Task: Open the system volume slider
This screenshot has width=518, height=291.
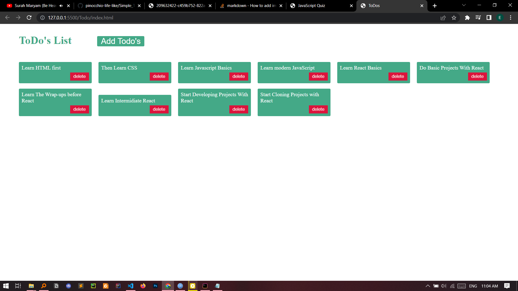Action: 444,286
